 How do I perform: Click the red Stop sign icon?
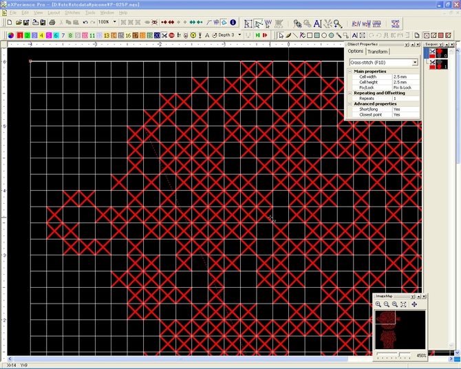coord(171,35)
